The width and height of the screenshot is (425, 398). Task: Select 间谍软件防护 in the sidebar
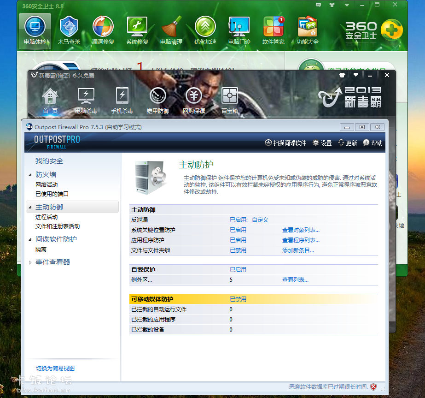pos(56,239)
